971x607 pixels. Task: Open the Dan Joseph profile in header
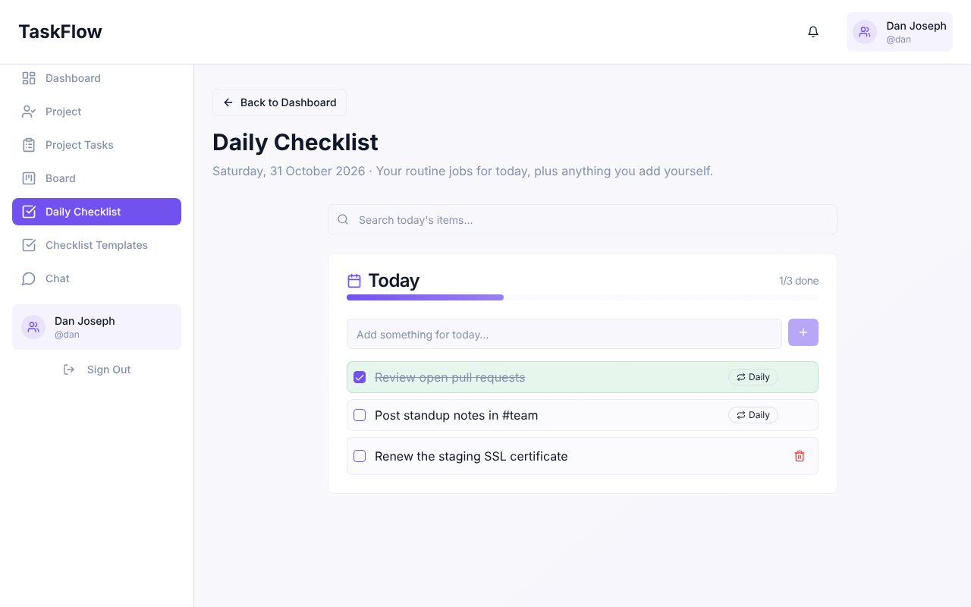click(900, 32)
